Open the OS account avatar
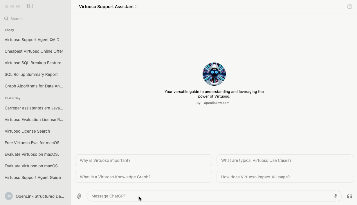Image resolution: width=357 pixels, height=205 pixels. point(9,196)
